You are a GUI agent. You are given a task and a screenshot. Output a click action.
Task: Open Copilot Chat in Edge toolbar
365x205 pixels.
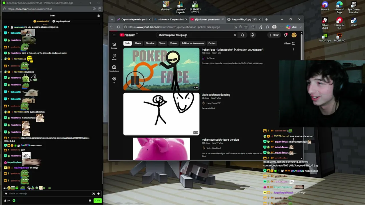(x=291, y=27)
